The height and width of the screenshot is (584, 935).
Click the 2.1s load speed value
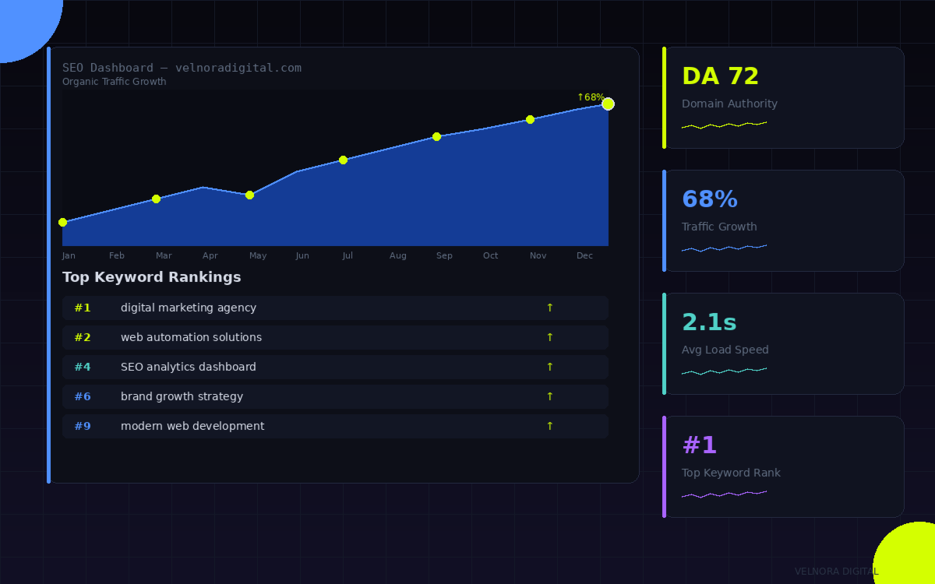coord(709,322)
